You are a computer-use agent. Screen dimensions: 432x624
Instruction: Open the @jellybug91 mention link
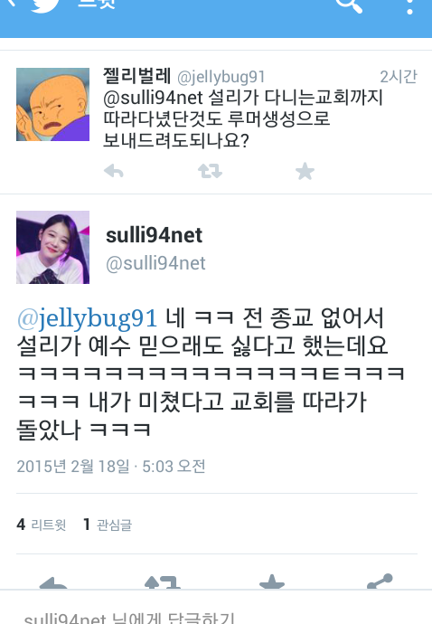pyautogui.click(x=87, y=319)
